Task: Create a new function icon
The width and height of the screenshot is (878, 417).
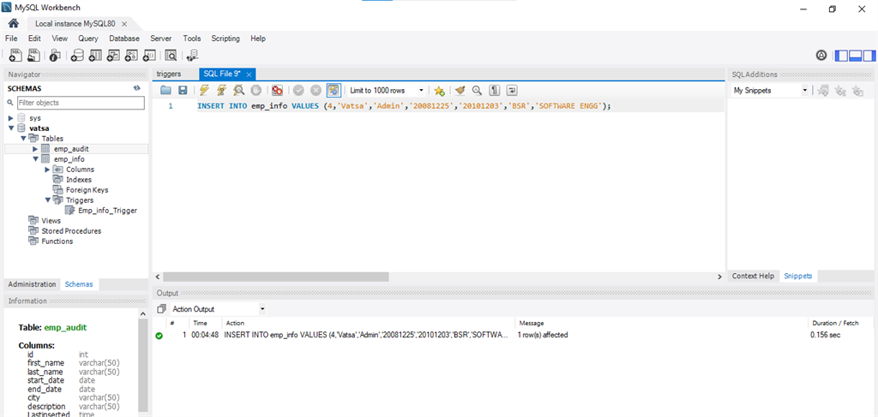Action: point(149,55)
